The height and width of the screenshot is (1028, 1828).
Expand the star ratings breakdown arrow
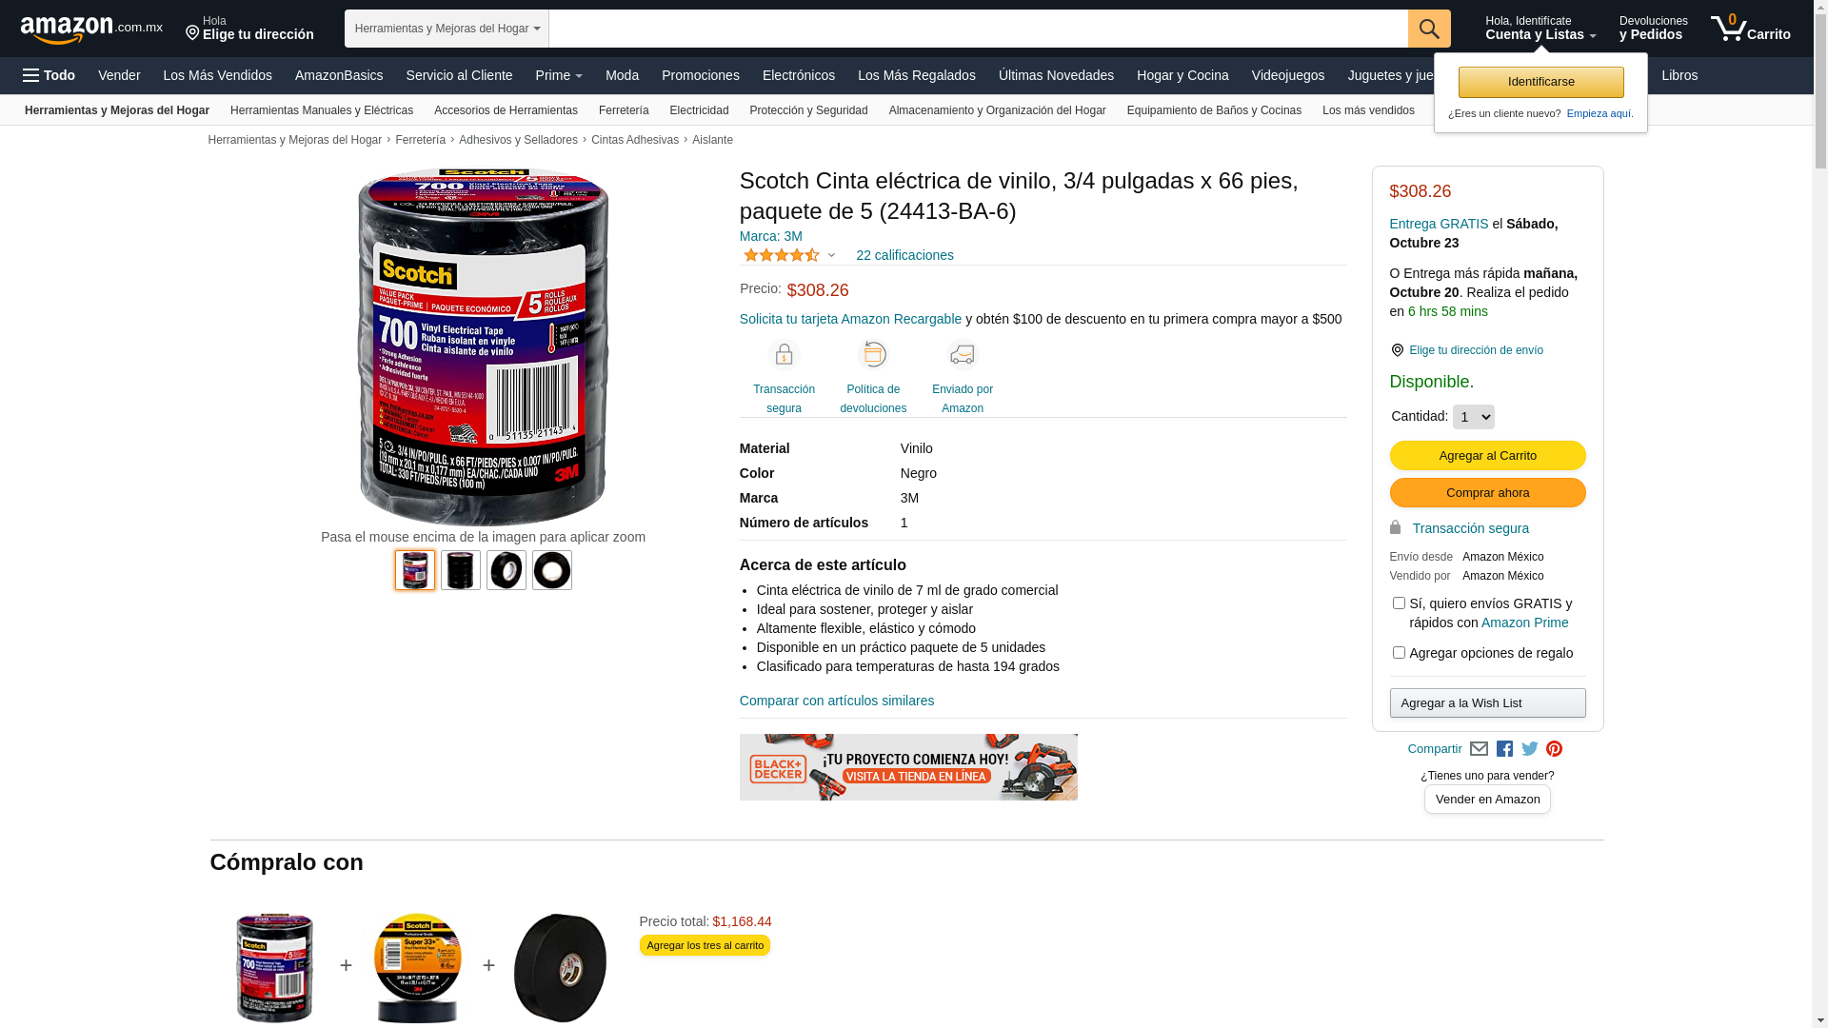point(831,255)
